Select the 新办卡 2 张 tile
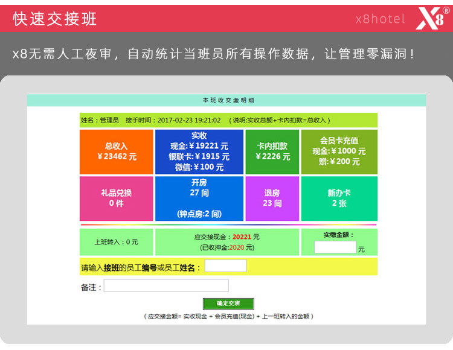This screenshot has height=350, width=453. [339, 199]
